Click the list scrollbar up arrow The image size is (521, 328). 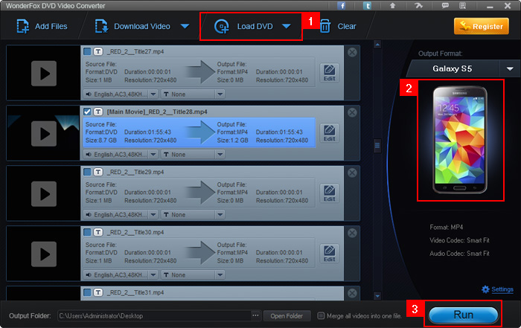(x=377, y=44)
